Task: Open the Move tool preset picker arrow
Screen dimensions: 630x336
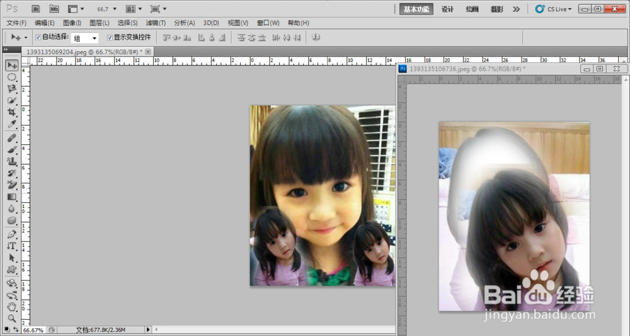Action: (x=26, y=37)
